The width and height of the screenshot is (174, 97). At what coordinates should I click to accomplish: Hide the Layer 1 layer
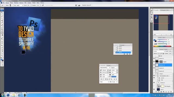tap(154, 89)
